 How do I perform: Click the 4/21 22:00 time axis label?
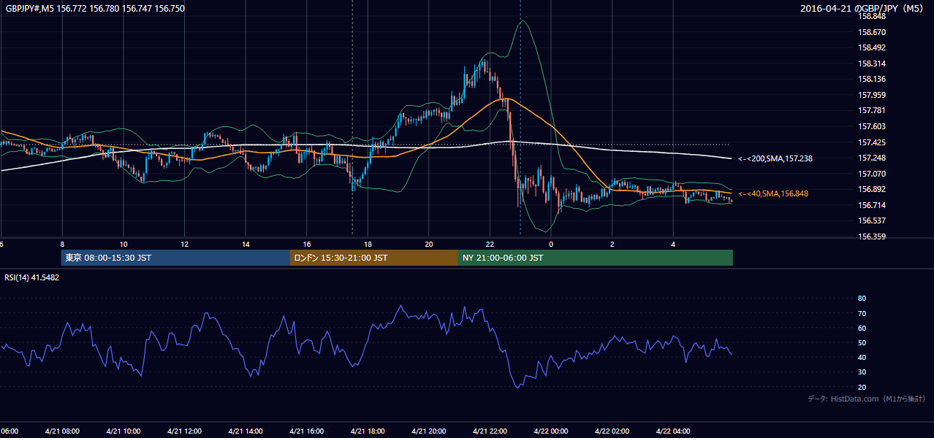(x=490, y=431)
